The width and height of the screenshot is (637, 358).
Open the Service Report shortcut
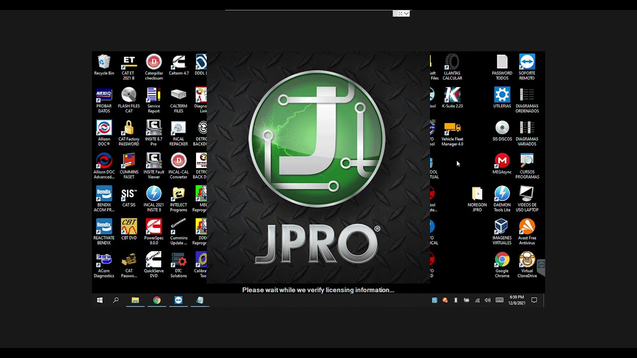pos(154,100)
